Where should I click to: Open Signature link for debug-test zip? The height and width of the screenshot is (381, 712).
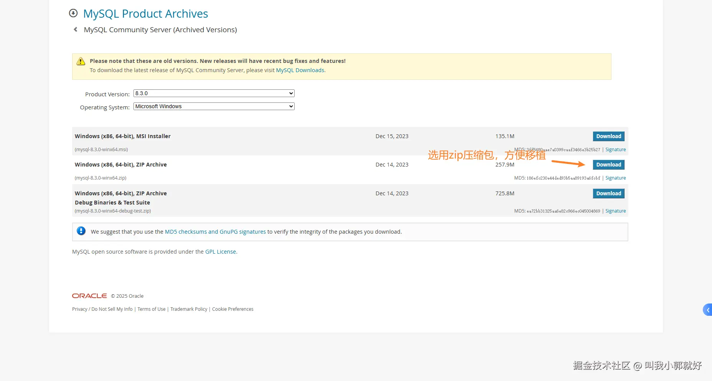[x=615, y=211]
